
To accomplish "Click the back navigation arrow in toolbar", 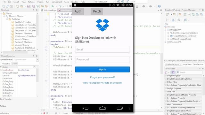I will tap(143, 6).
